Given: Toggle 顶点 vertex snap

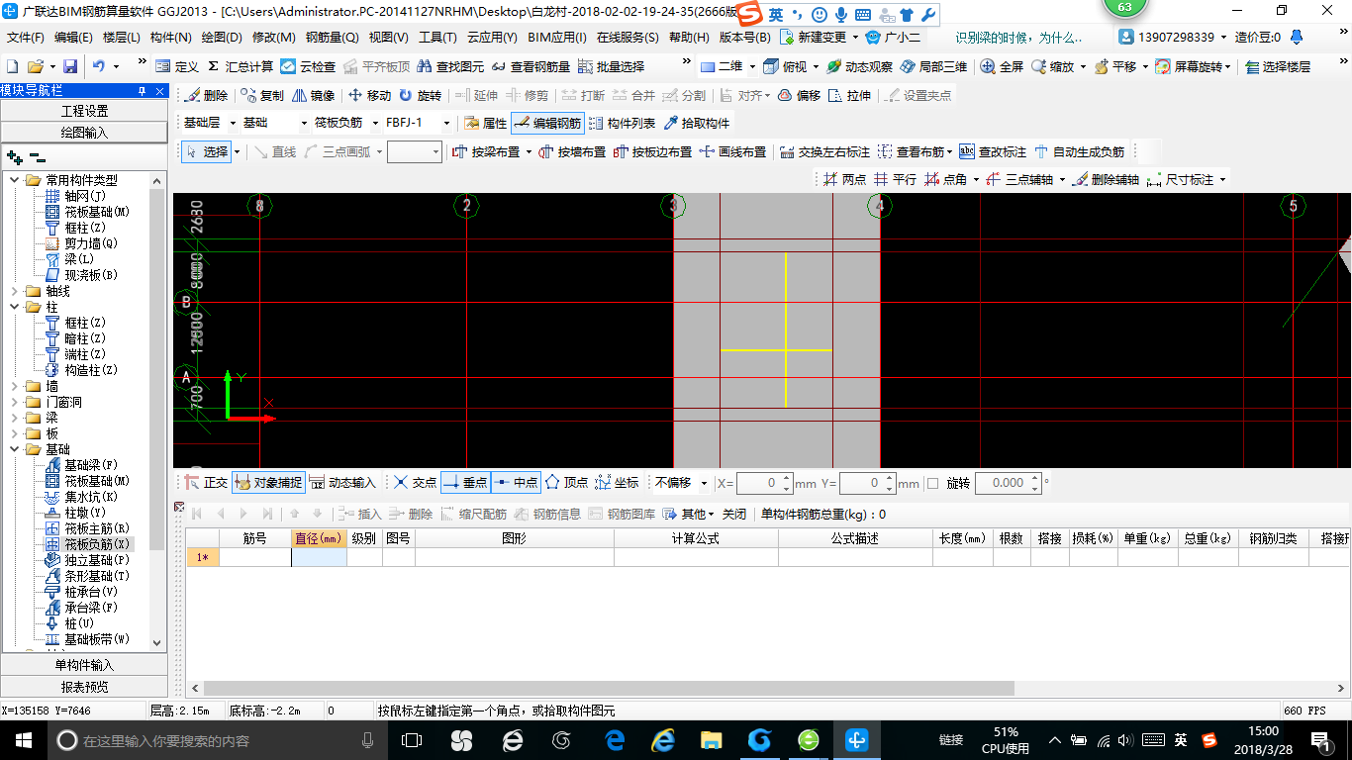Looking at the screenshot, I should coord(566,483).
